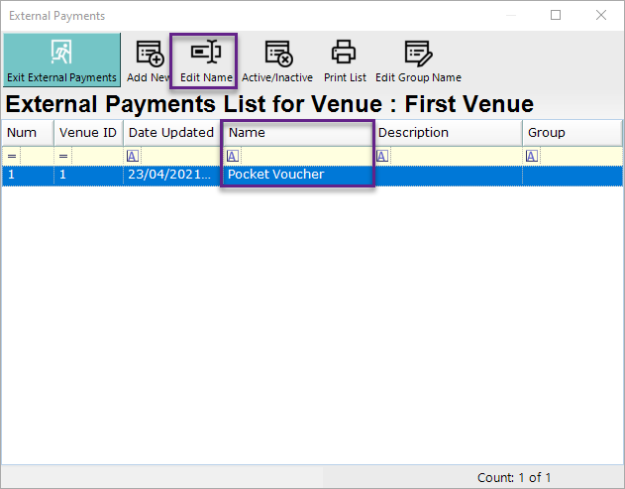Image resolution: width=625 pixels, height=489 pixels.
Task: Open Edit Name from toolbar
Action: click(206, 53)
